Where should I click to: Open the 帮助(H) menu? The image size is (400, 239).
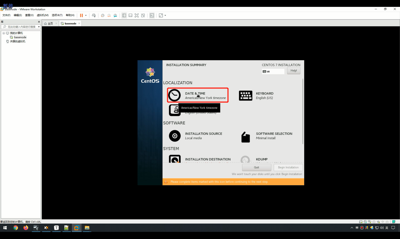tap(70, 15)
